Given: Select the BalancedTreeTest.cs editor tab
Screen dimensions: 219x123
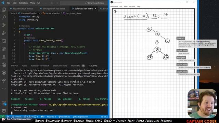Looking at the screenshot, I should pos(84,9).
